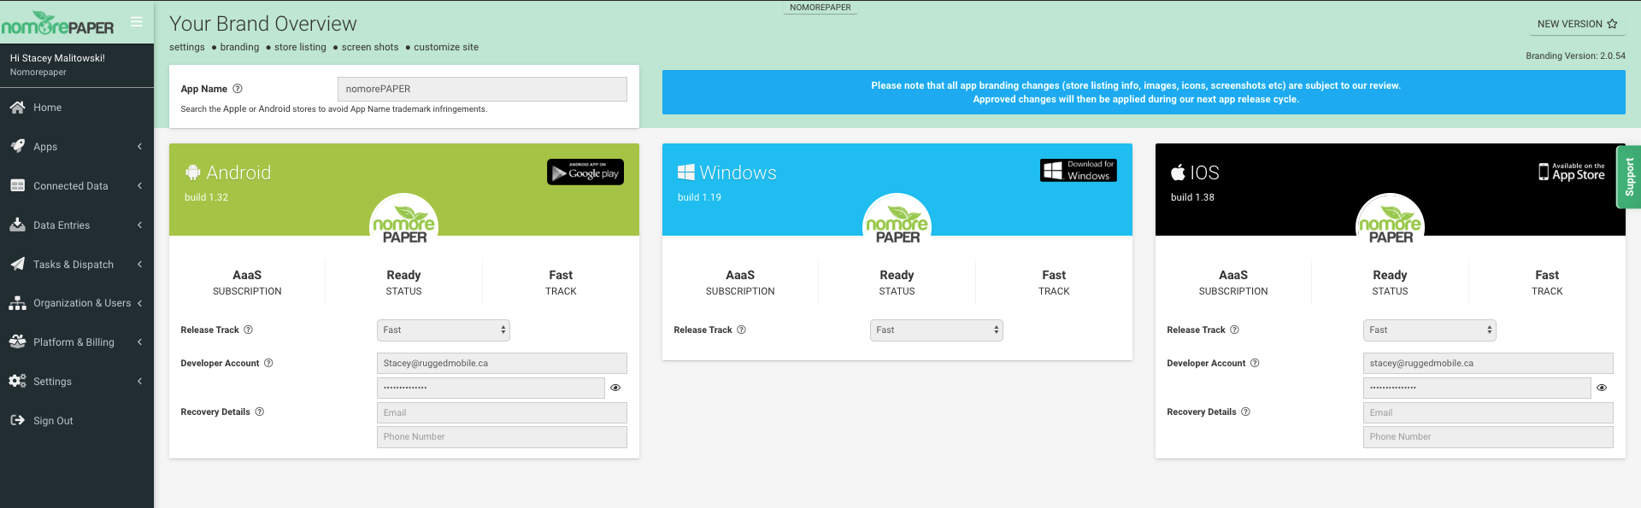This screenshot has height=508, width=1641.
Task: Expand the Apps menu chevron
Action: coord(139,146)
